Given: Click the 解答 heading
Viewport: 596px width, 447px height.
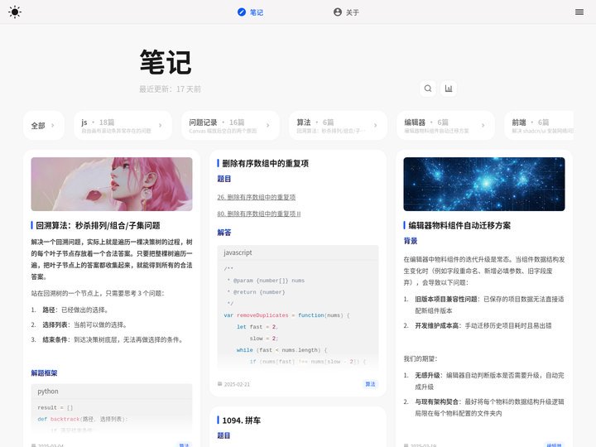Looking at the screenshot, I should coord(223,233).
